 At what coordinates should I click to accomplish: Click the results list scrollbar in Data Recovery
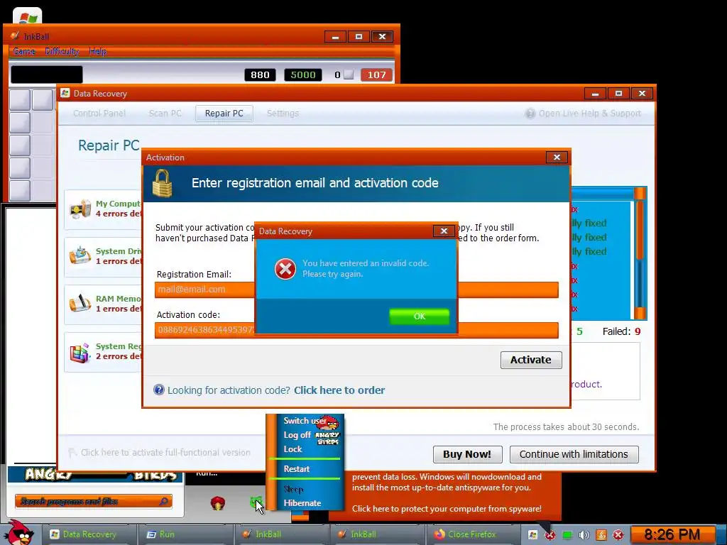coord(640,253)
